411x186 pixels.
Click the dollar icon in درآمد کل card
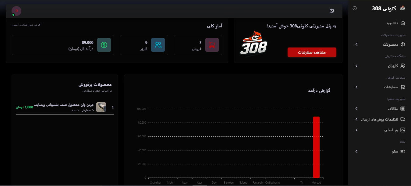104,45
